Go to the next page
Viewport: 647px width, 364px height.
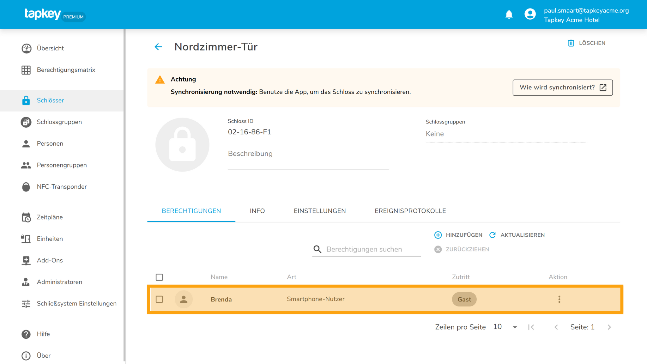609,327
